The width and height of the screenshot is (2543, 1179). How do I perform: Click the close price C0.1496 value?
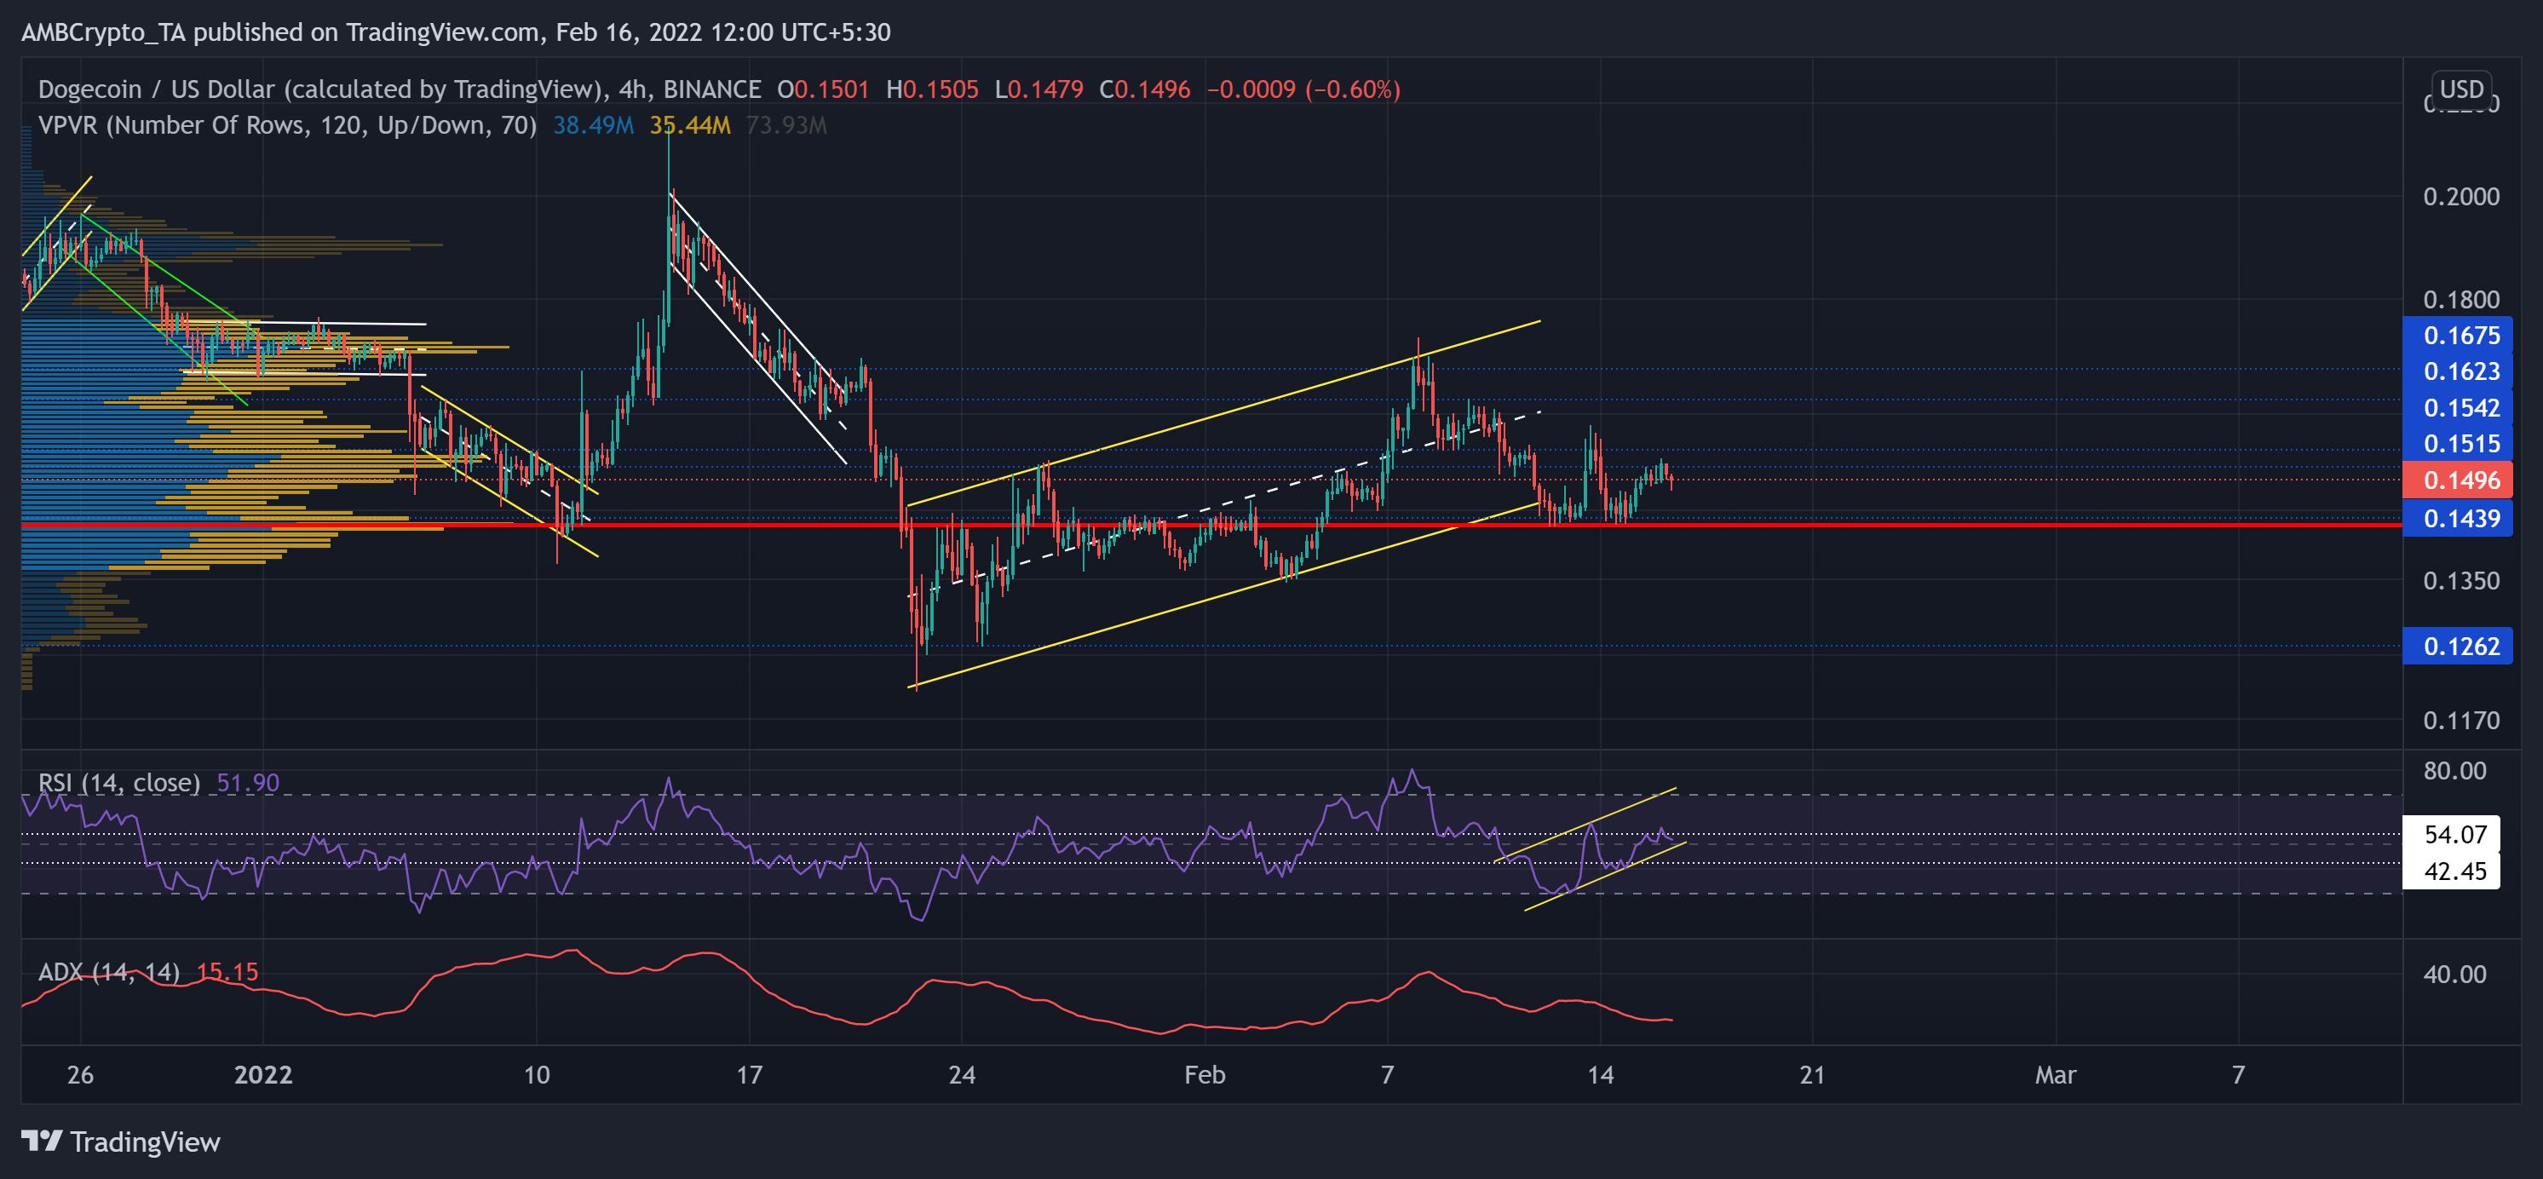pyautogui.click(x=1145, y=89)
